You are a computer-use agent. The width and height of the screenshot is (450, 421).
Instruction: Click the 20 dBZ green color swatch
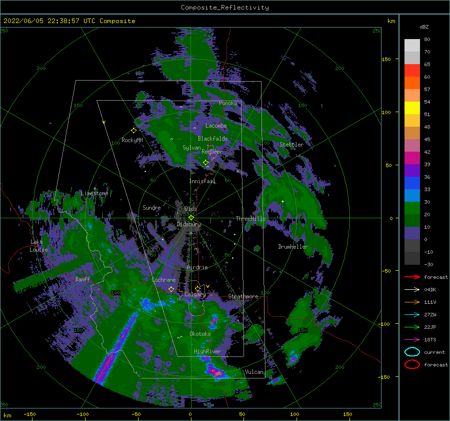412,208
